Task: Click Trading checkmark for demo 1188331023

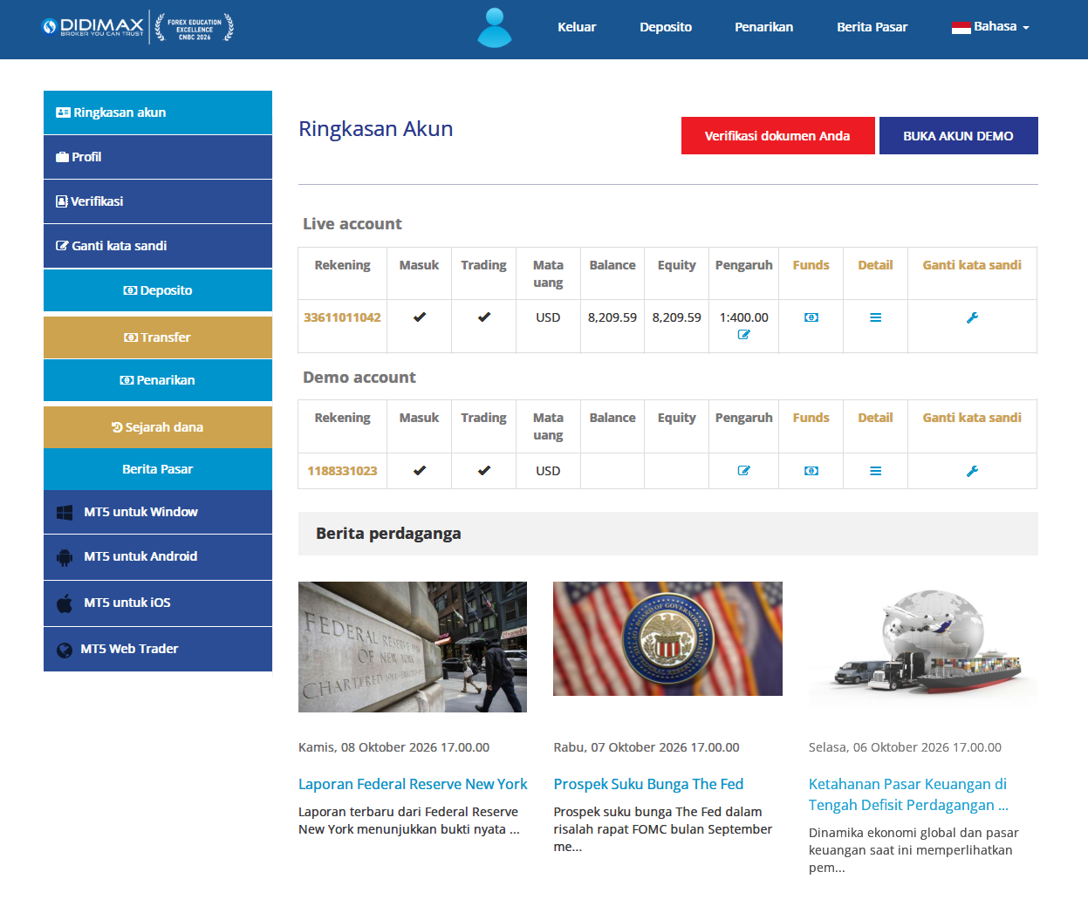Action: [x=484, y=471]
